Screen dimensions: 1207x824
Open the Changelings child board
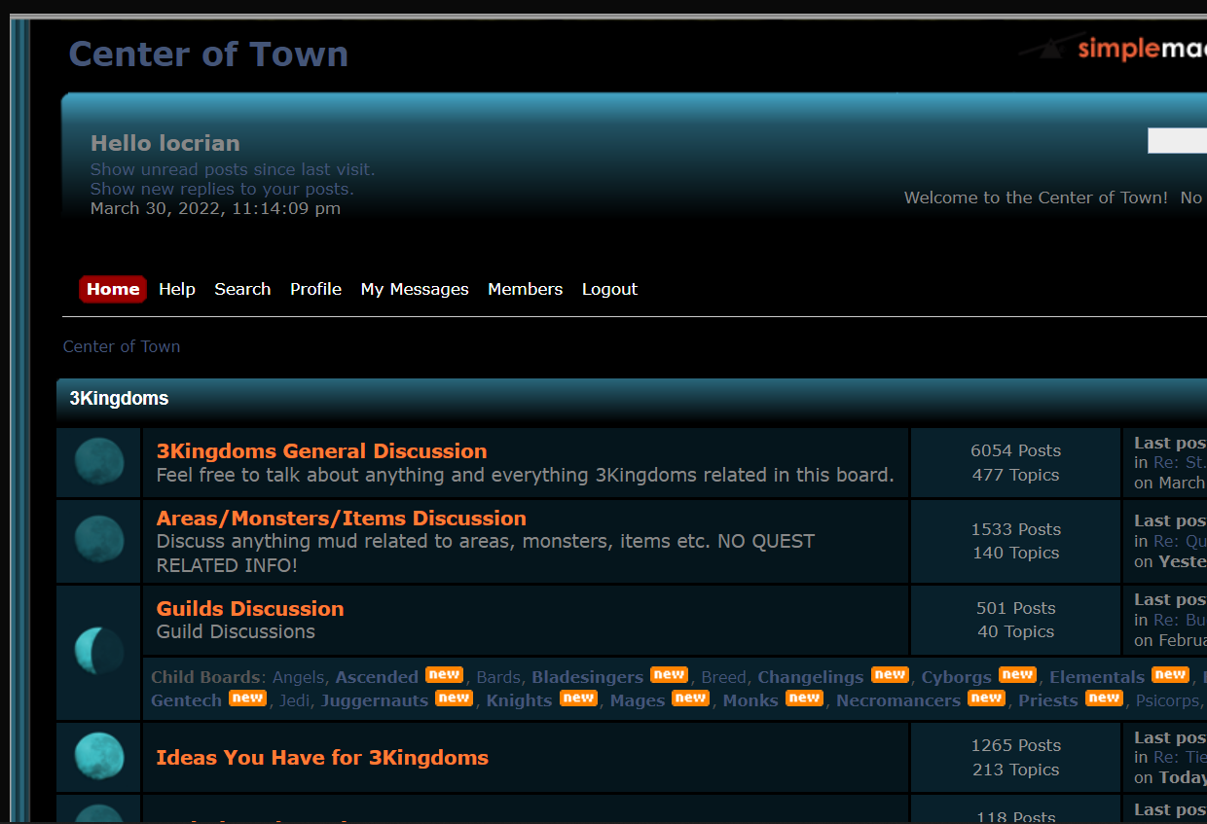(810, 677)
